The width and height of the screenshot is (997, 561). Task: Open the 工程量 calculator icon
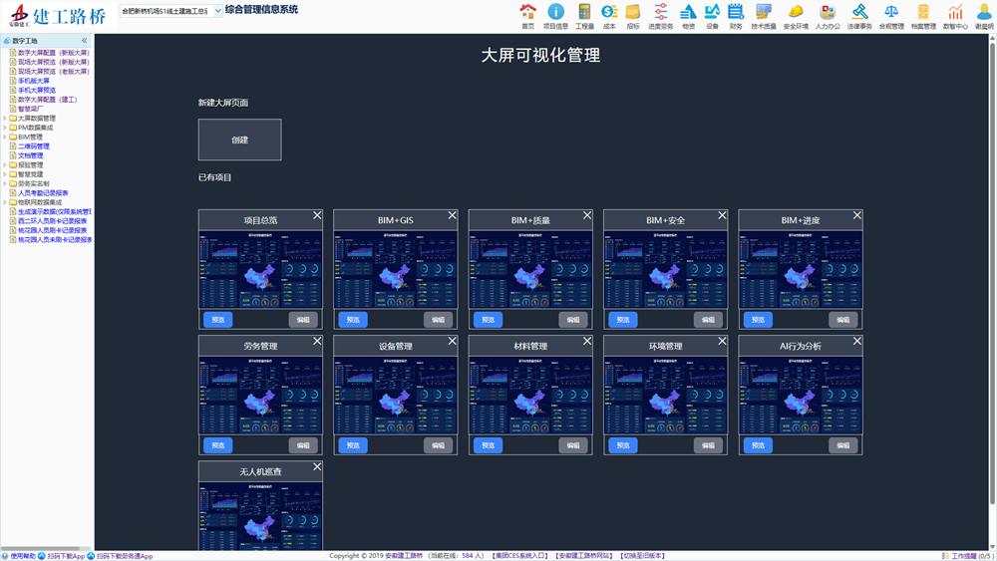(584, 12)
